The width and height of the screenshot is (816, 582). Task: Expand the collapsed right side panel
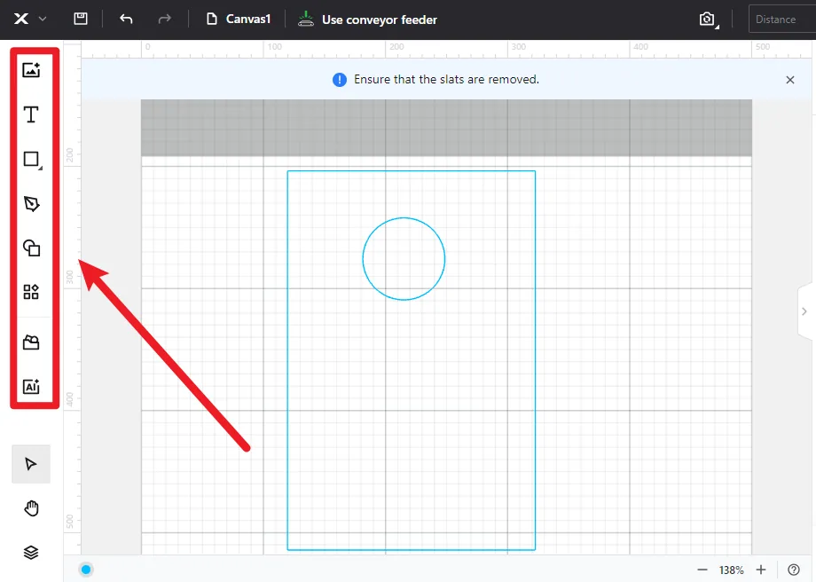click(806, 311)
